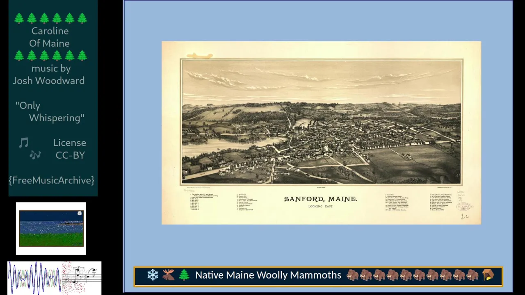525x295 pixels.
Task: Click the 'Caroline' channel name text
Action: click(50, 31)
